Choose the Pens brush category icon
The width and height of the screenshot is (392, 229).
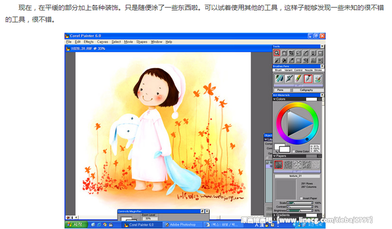[x=308, y=79]
